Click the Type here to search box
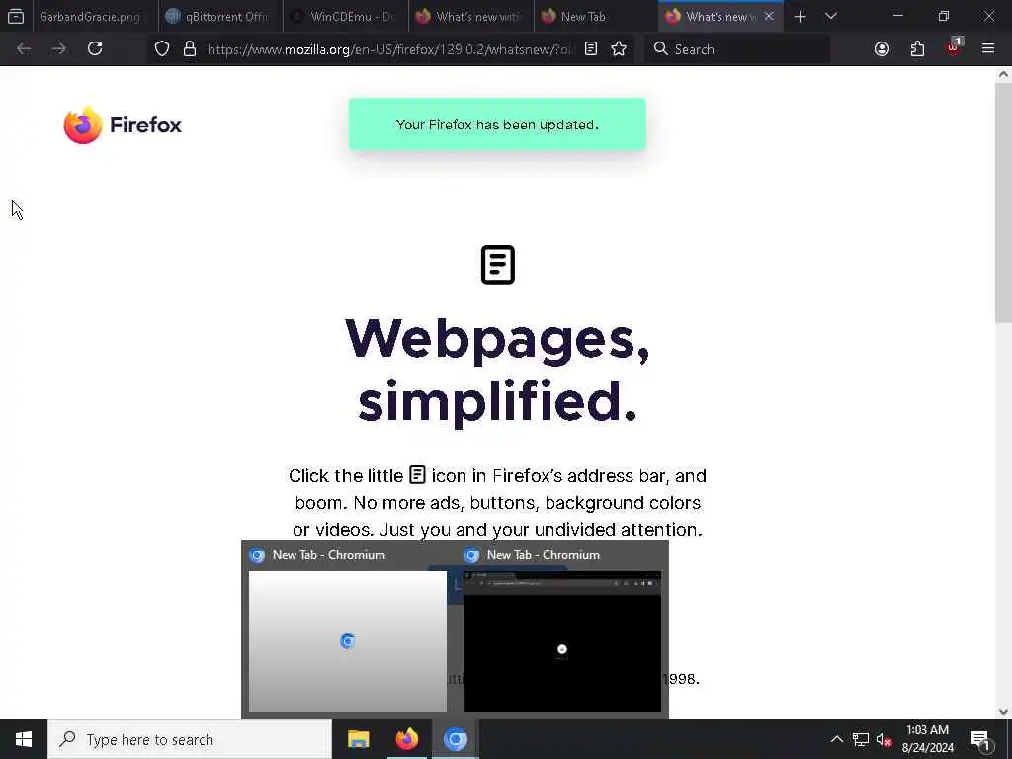 (190, 739)
